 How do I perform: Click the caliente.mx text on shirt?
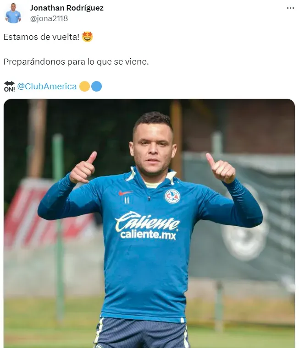tap(148, 235)
